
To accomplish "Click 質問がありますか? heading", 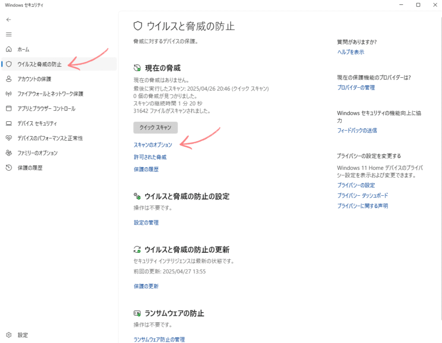I will coord(357,42).
